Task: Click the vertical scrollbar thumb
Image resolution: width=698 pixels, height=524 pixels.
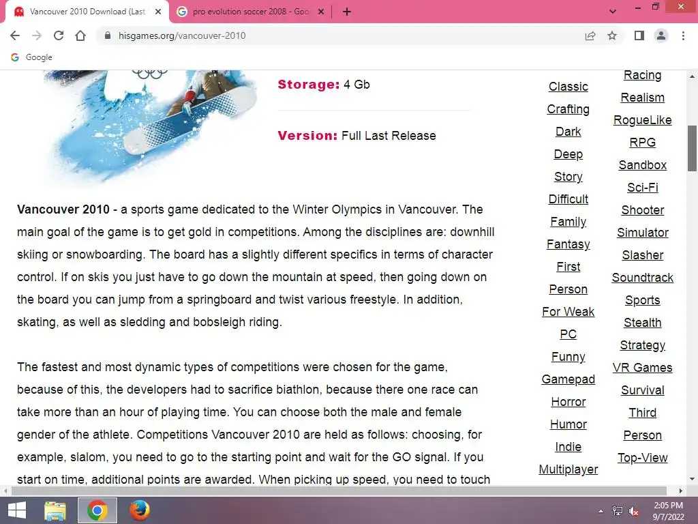Action: click(x=692, y=148)
